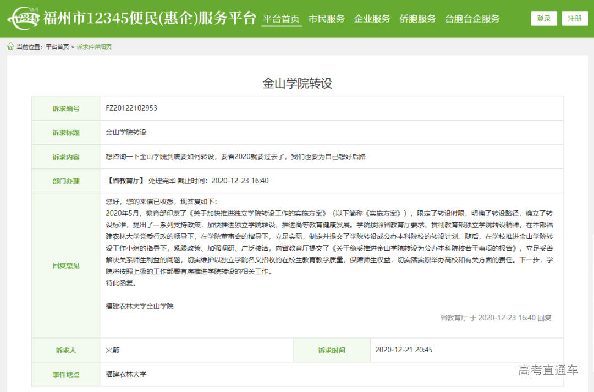Open the 侨胞服务 menu item
594x392 pixels.
tap(417, 18)
